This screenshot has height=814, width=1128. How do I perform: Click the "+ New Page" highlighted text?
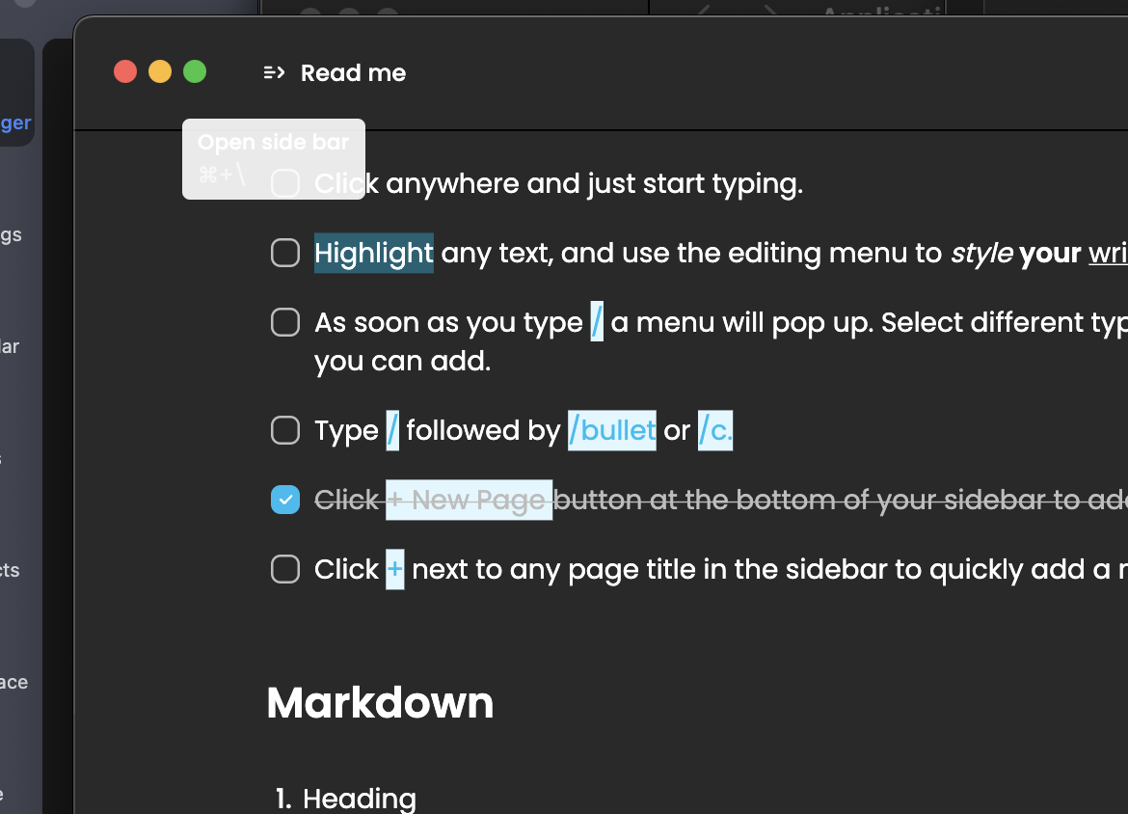coord(470,500)
